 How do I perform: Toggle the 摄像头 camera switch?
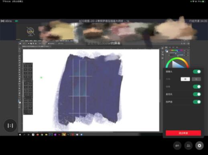[x=197, y=72]
